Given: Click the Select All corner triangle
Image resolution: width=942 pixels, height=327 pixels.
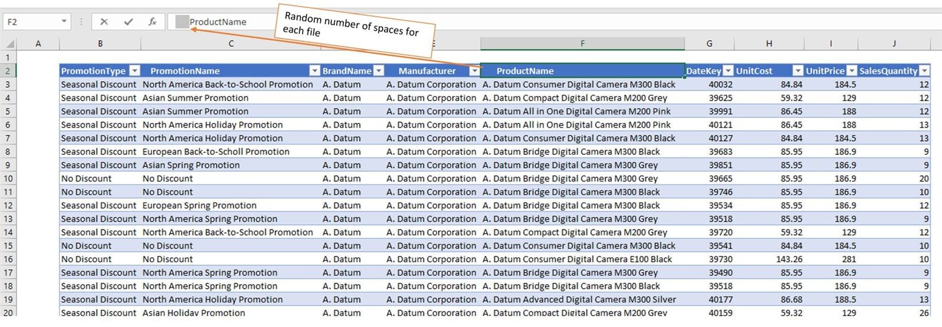Looking at the screenshot, I should click(10, 44).
